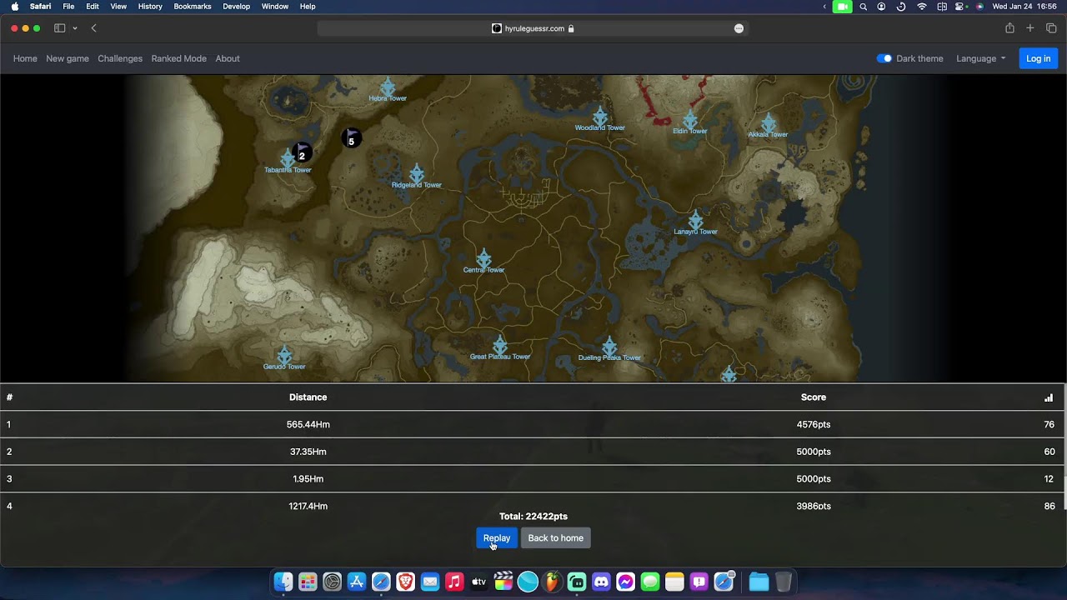1067x600 pixels.
Task: Click the Wi-Fi status icon
Action: pos(922,7)
